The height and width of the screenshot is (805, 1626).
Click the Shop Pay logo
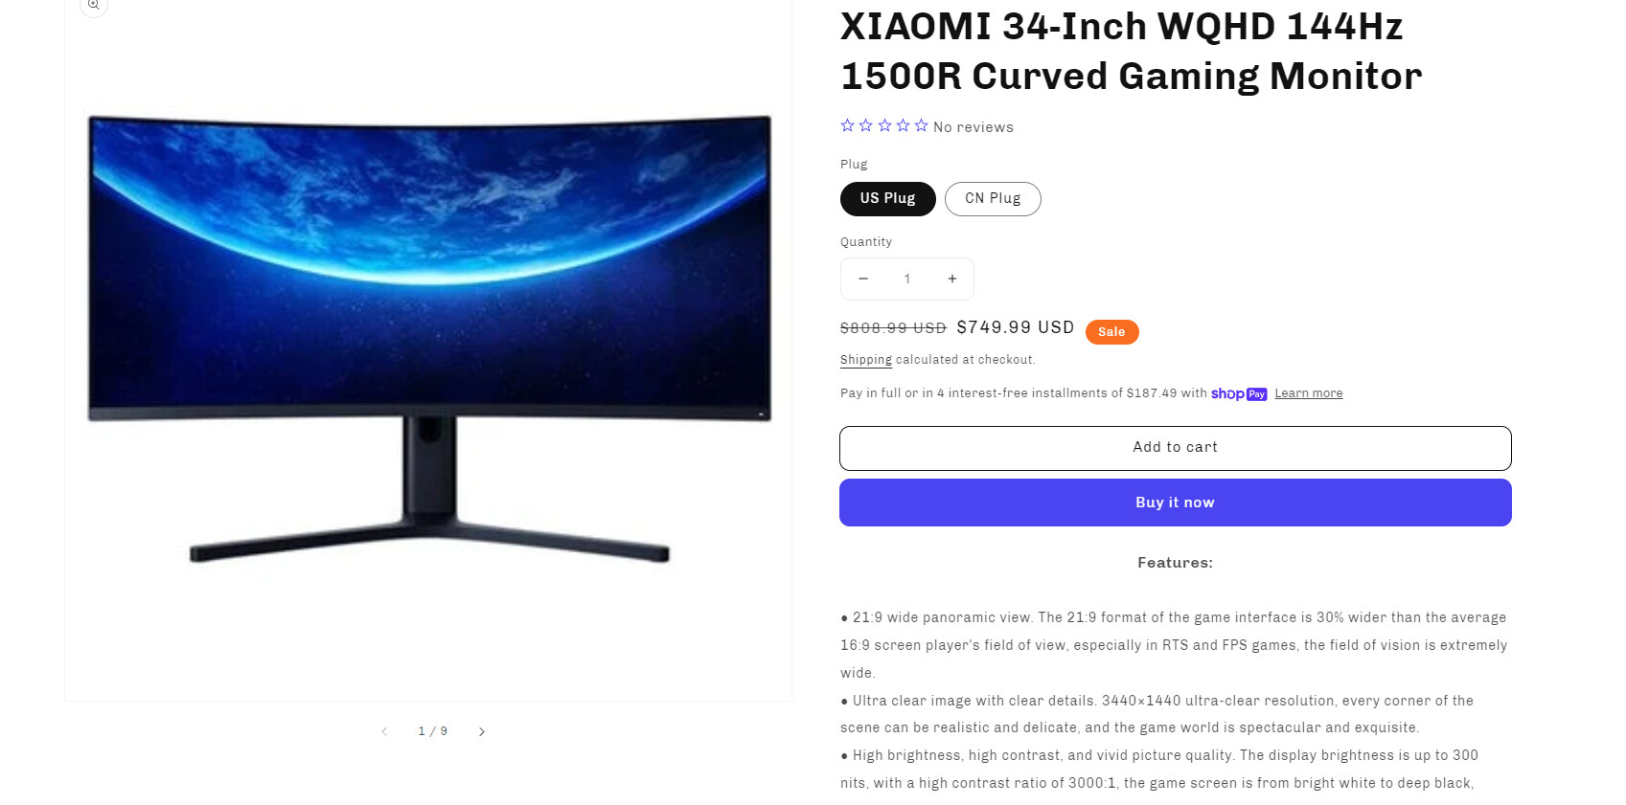click(1239, 393)
